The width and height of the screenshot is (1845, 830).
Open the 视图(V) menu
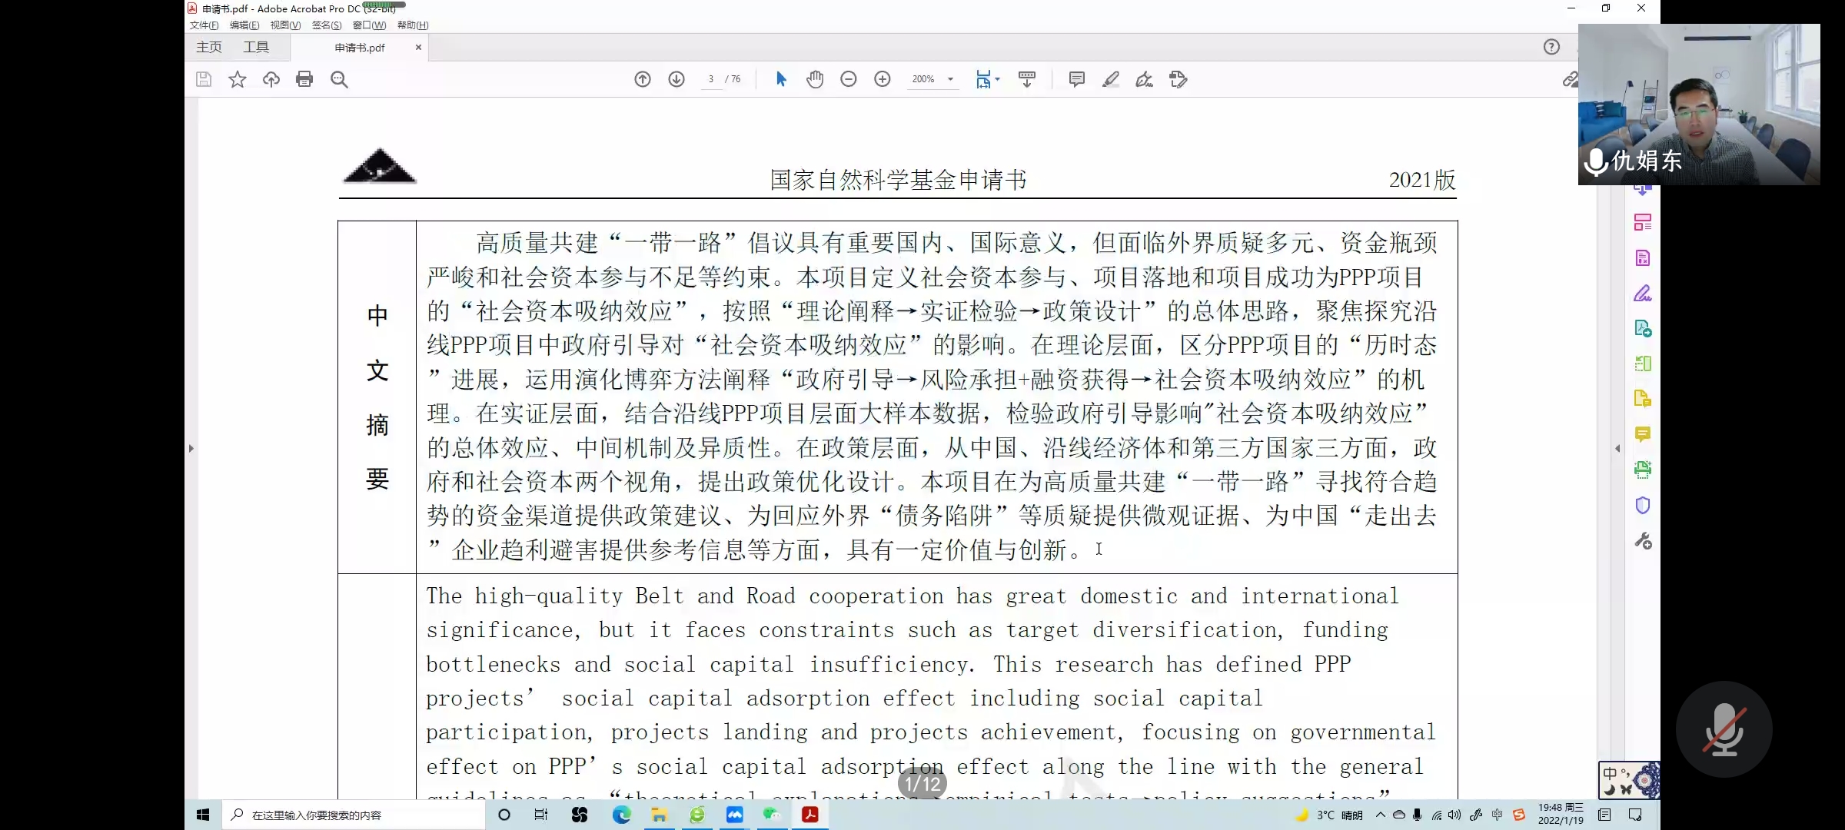tap(285, 25)
